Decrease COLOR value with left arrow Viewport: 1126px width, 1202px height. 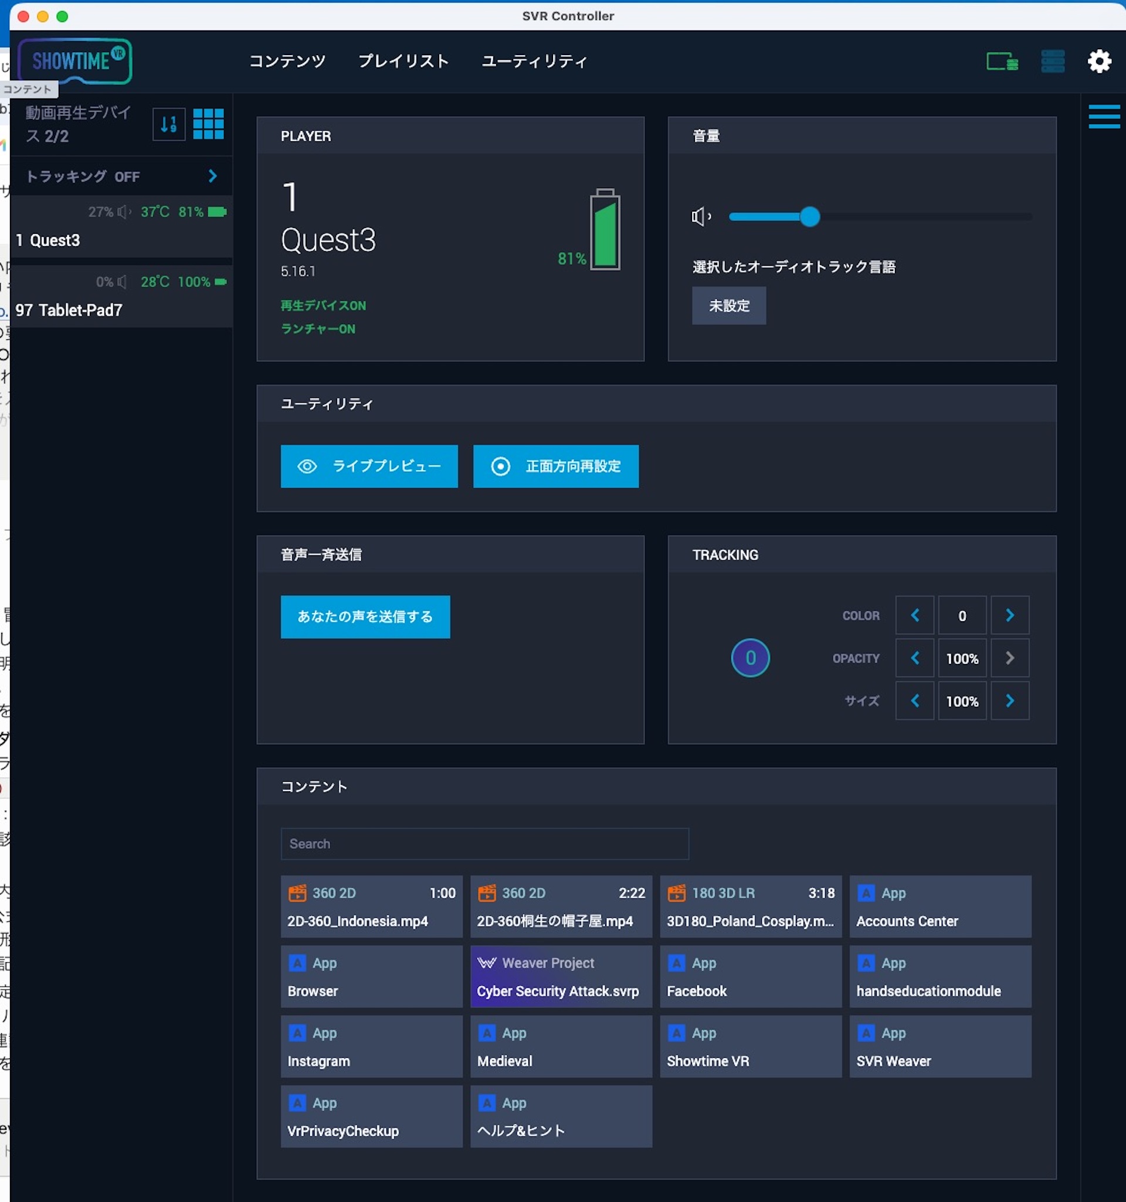coord(915,615)
